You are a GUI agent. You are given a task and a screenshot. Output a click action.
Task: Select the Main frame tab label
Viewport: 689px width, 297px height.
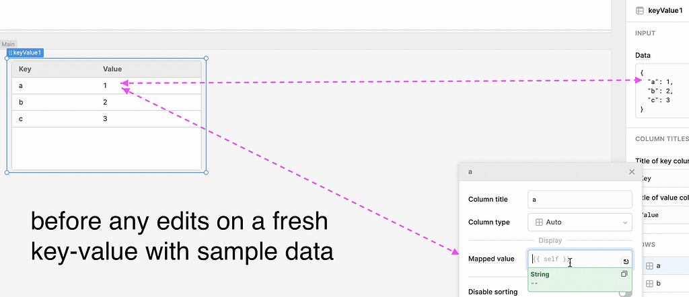(x=8, y=44)
